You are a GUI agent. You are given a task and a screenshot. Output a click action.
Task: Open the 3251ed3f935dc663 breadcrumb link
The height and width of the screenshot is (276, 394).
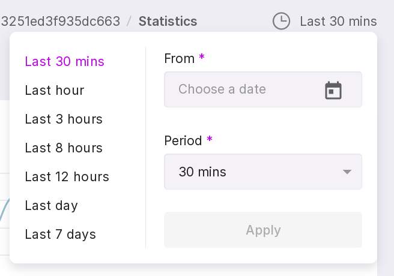[x=60, y=22]
